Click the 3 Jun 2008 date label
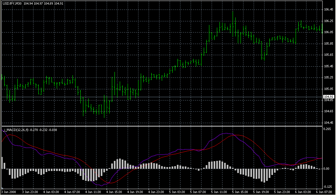The width and height of the screenshot is (336, 195). coord(9,192)
